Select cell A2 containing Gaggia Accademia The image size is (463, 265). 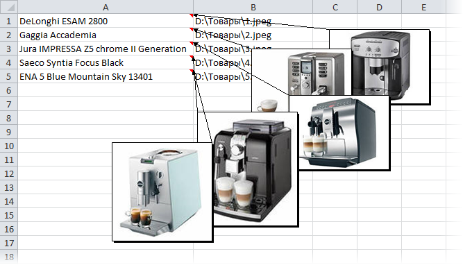pos(106,35)
